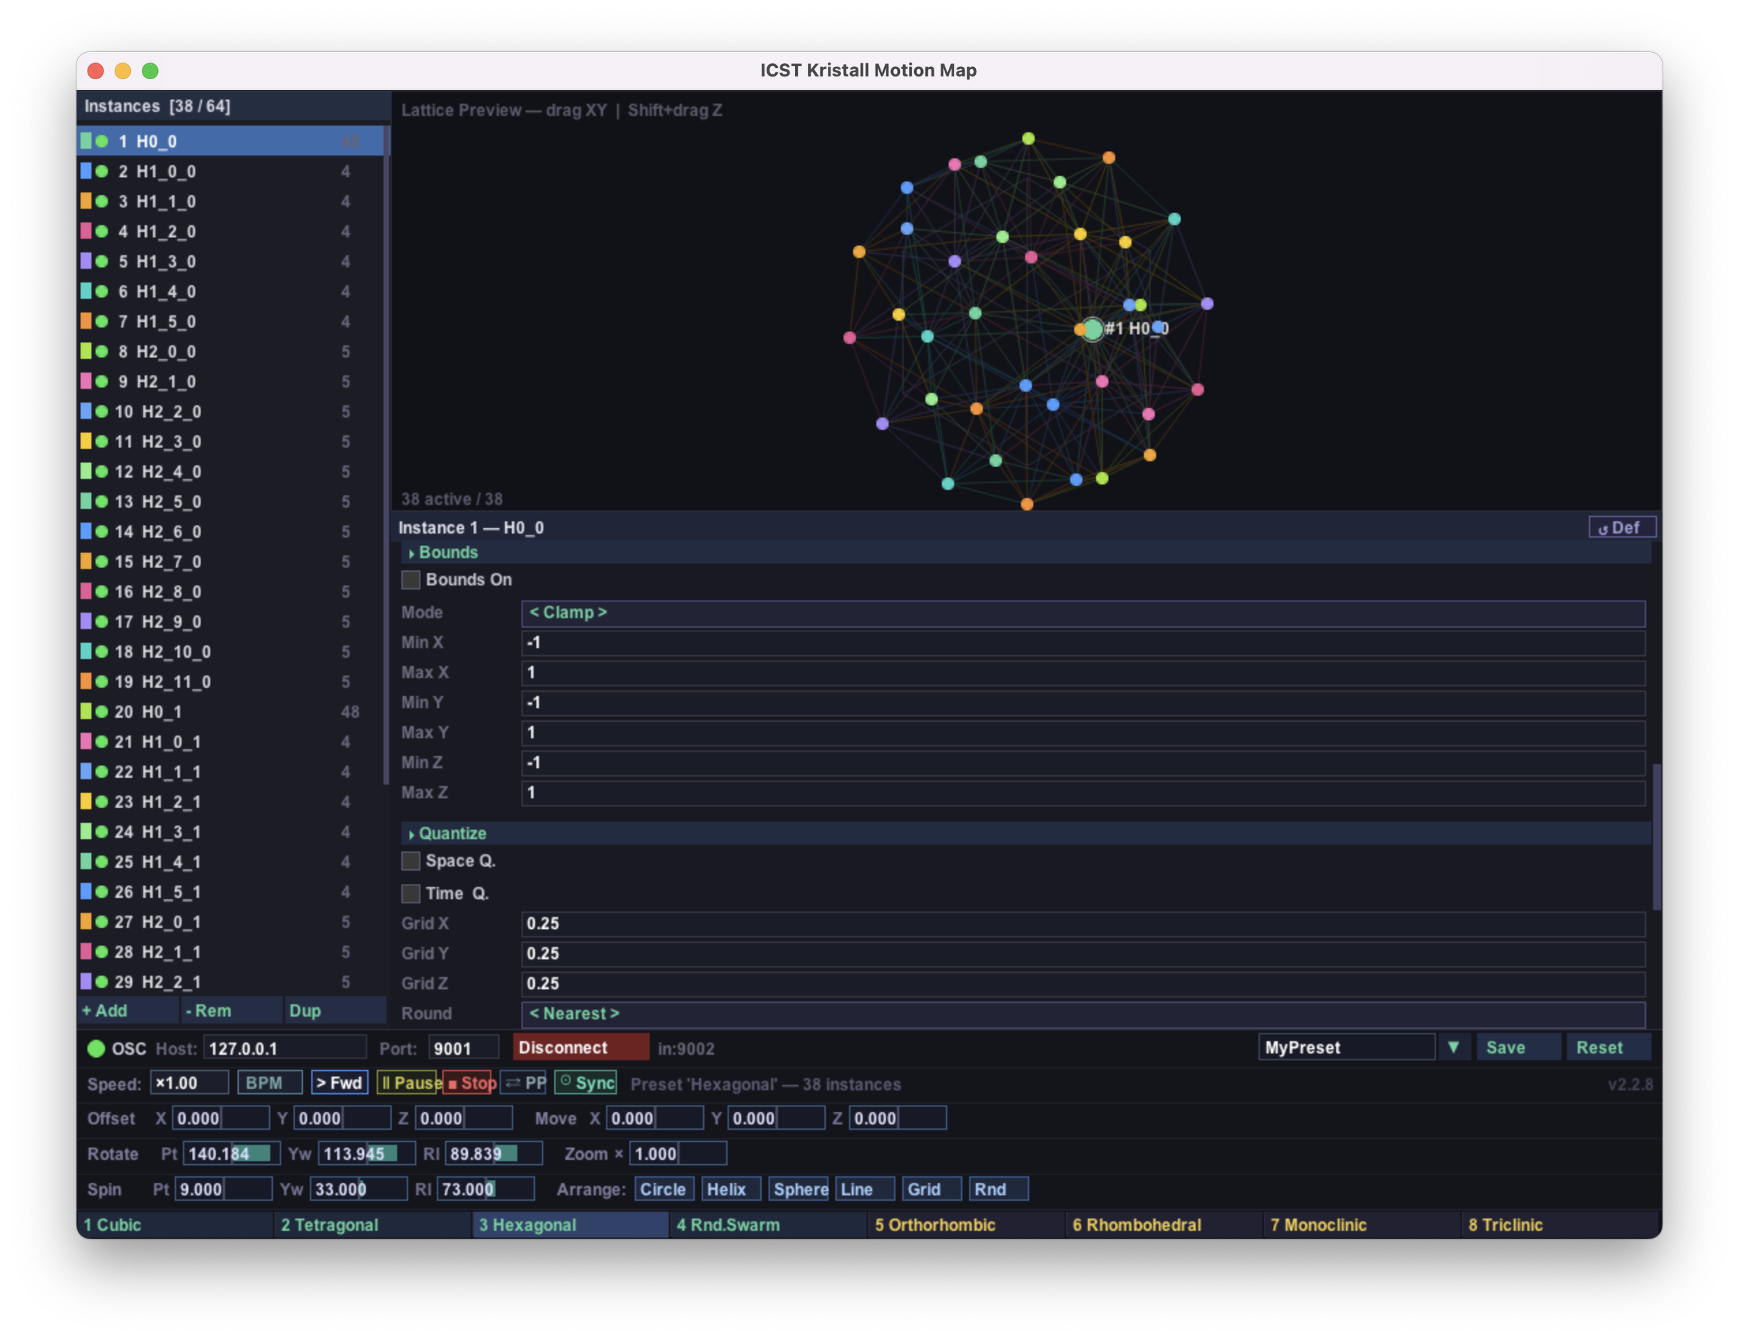Image resolution: width=1739 pixels, height=1340 pixels.
Task: Load the 3 Hexagonal preset tab
Action: (x=570, y=1225)
